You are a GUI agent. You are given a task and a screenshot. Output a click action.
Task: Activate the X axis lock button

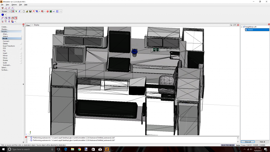tap(13, 11)
